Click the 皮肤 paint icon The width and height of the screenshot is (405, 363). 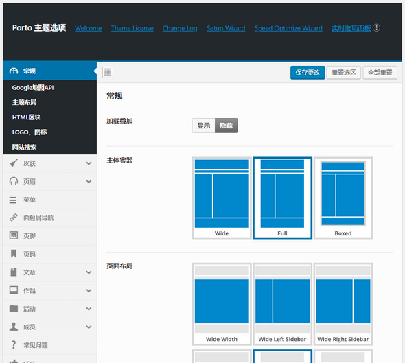point(14,163)
